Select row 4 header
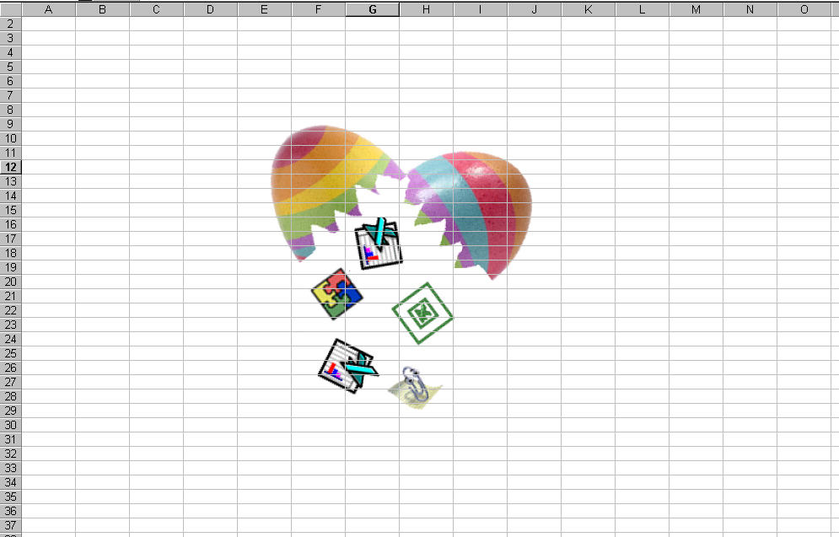 pyautogui.click(x=11, y=52)
